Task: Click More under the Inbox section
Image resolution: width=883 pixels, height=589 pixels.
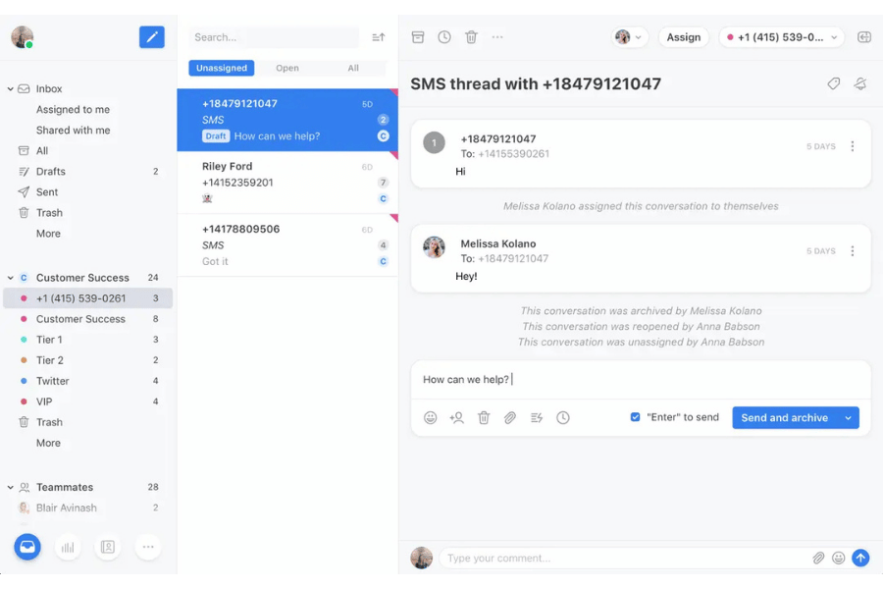Action: click(48, 234)
